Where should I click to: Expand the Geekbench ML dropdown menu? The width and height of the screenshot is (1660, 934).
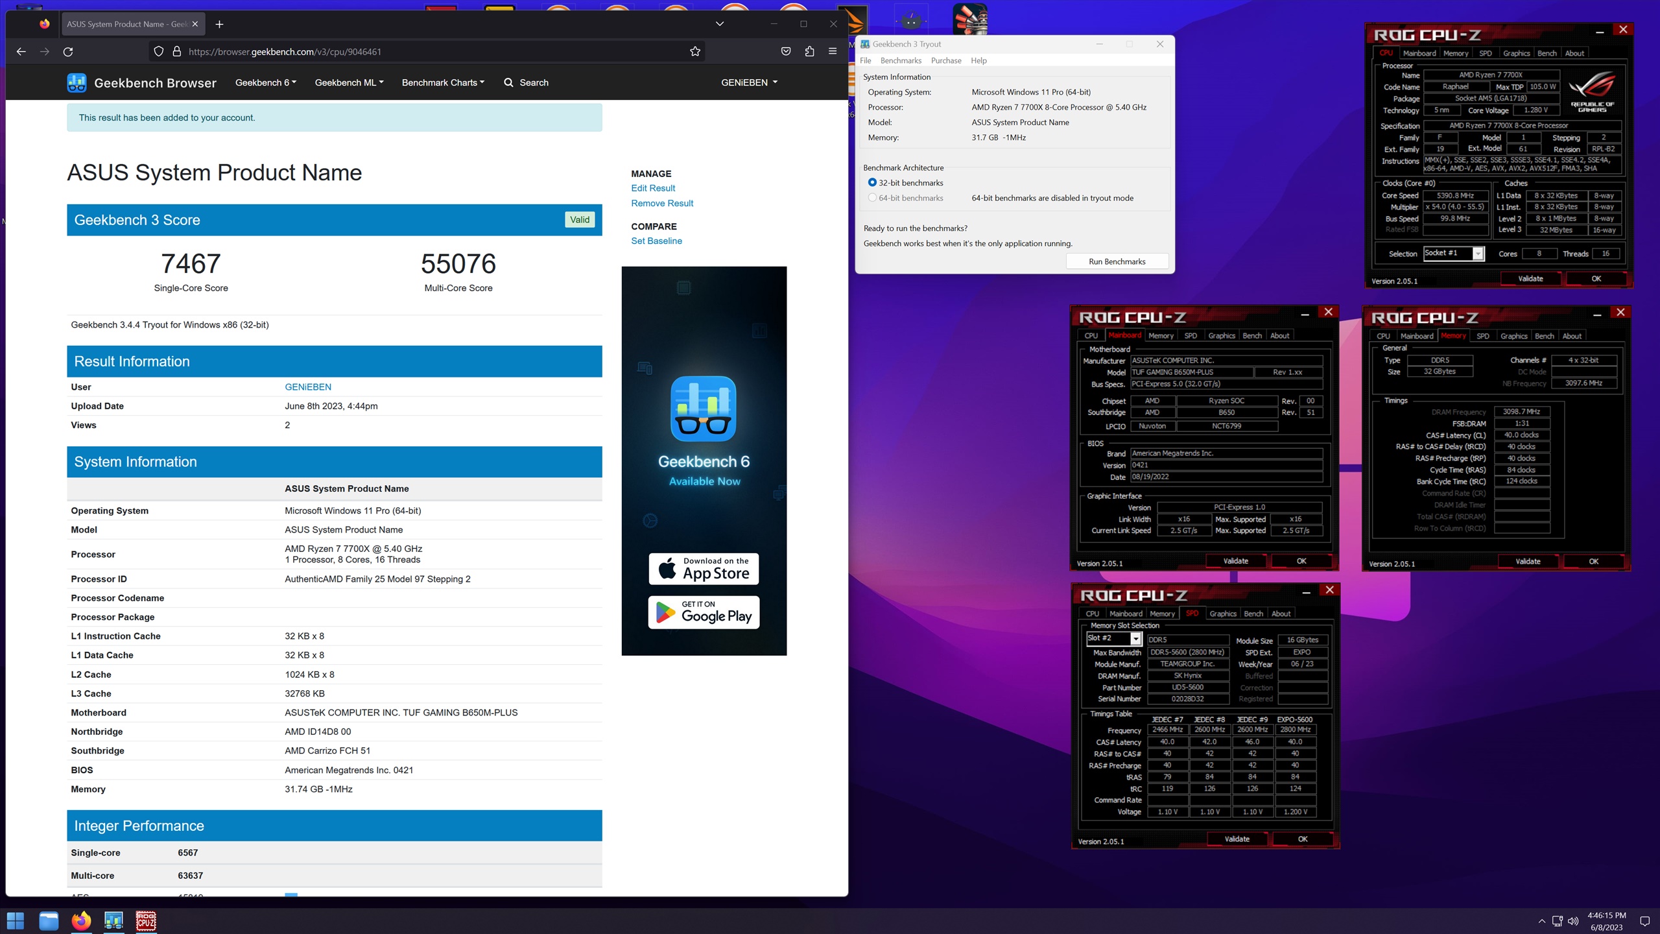(x=349, y=82)
